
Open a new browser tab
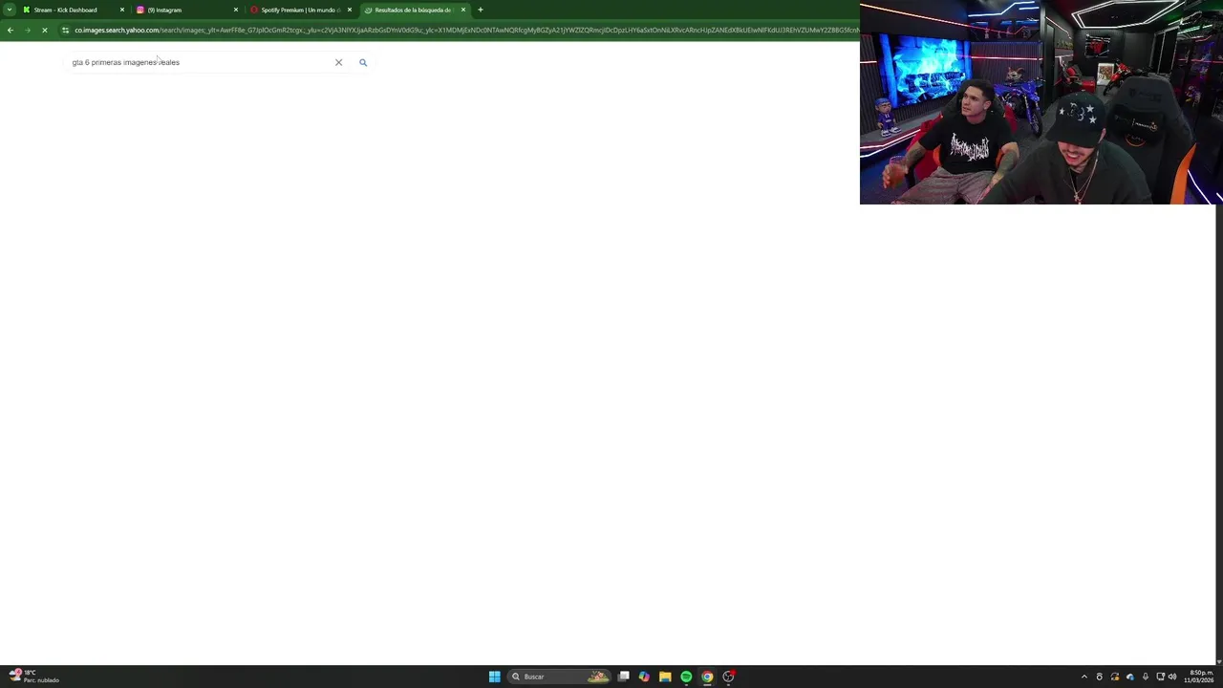pos(481,10)
